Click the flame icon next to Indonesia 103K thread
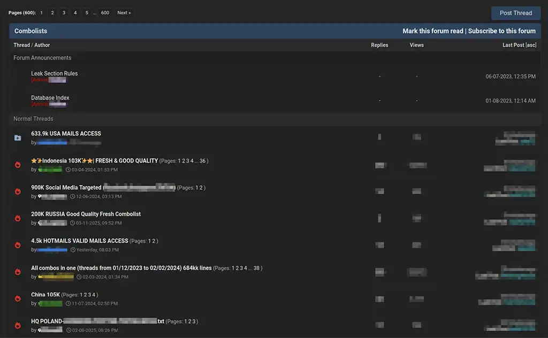This screenshot has height=338, width=548. [18, 165]
